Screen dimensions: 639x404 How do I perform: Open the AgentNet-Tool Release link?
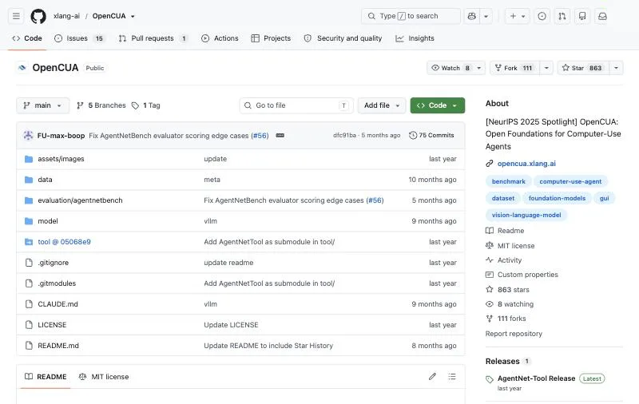click(536, 378)
